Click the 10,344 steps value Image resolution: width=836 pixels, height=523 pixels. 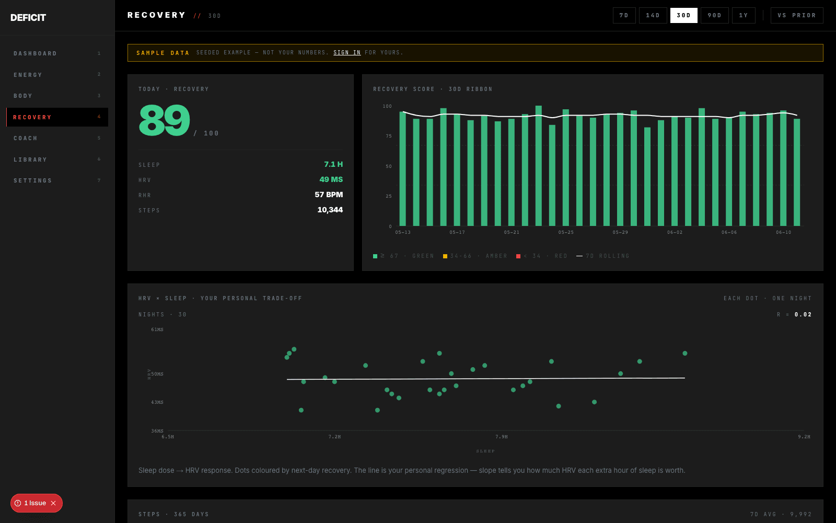click(x=330, y=210)
